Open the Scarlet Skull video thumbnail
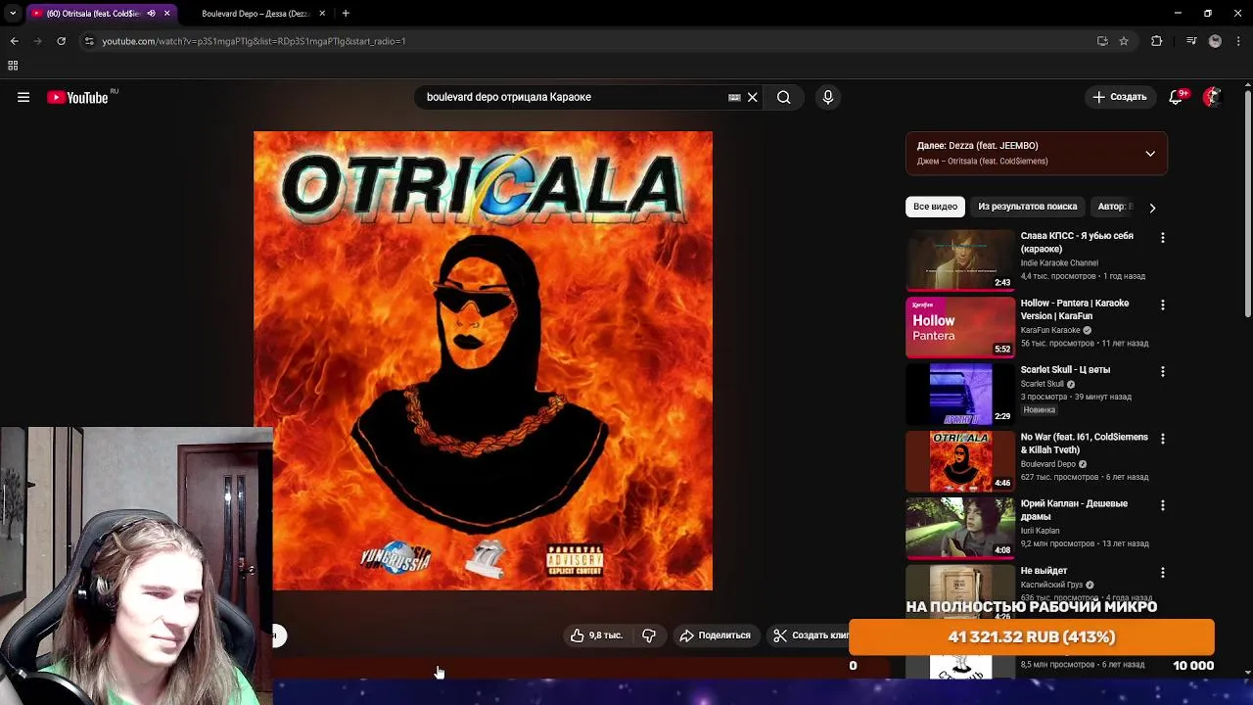1253x705 pixels. pos(960,394)
